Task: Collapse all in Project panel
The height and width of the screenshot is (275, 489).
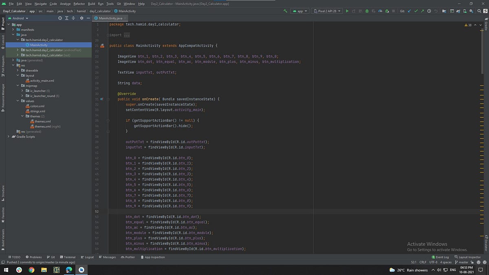Action: [x=73, y=18]
